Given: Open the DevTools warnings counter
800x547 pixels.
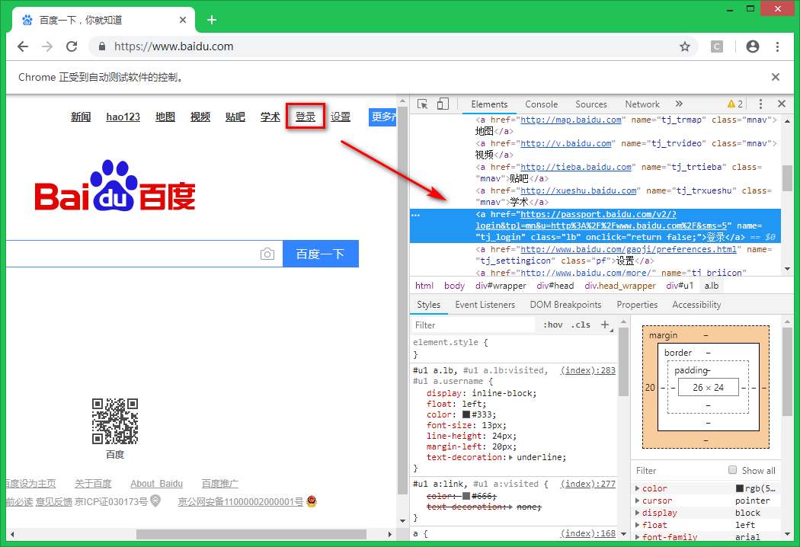Looking at the screenshot, I should tap(735, 104).
